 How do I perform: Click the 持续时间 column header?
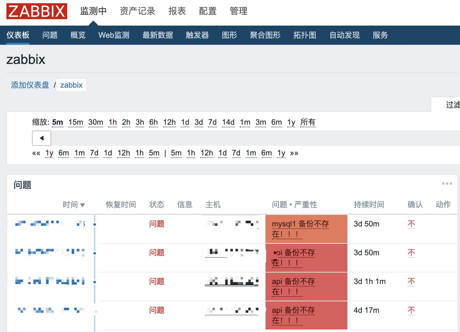(x=369, y=205)
